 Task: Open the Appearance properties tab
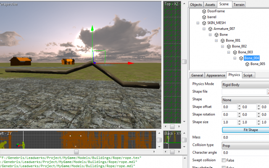[216, 75]
